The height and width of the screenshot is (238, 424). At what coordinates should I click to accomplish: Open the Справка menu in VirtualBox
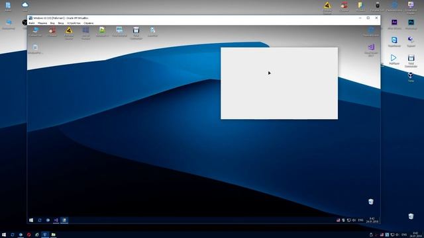[x=88, y=23]
